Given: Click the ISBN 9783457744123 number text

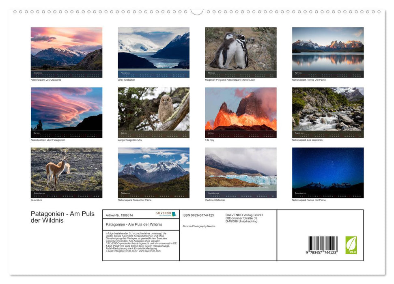Looking at the screenshot, I should pyautogui.click(x=198, y=215).
